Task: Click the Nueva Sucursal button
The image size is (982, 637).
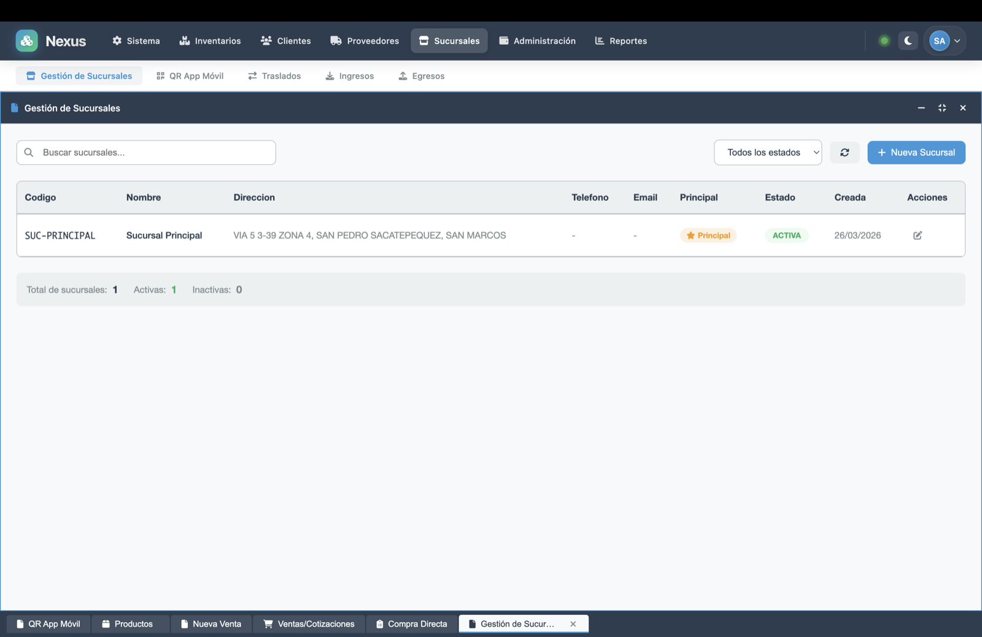Action: click(916, 152)
